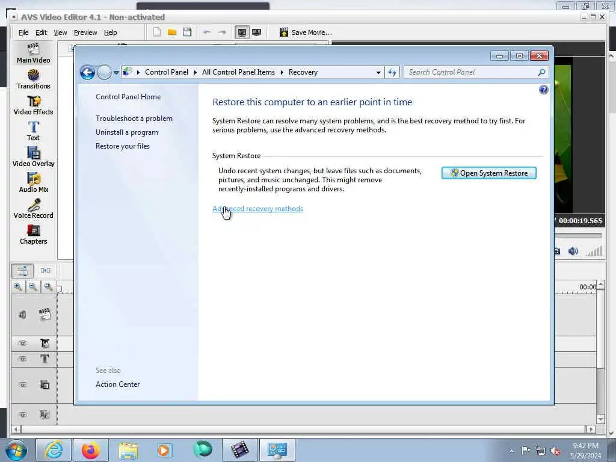Open Chapters in AVS sidebar
The image size is (616, 462).
point(34,235)
